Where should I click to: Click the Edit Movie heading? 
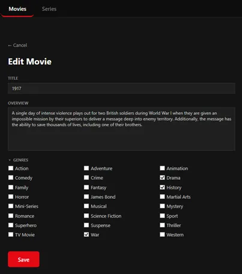pyautogui.click(x=29, y=61)
